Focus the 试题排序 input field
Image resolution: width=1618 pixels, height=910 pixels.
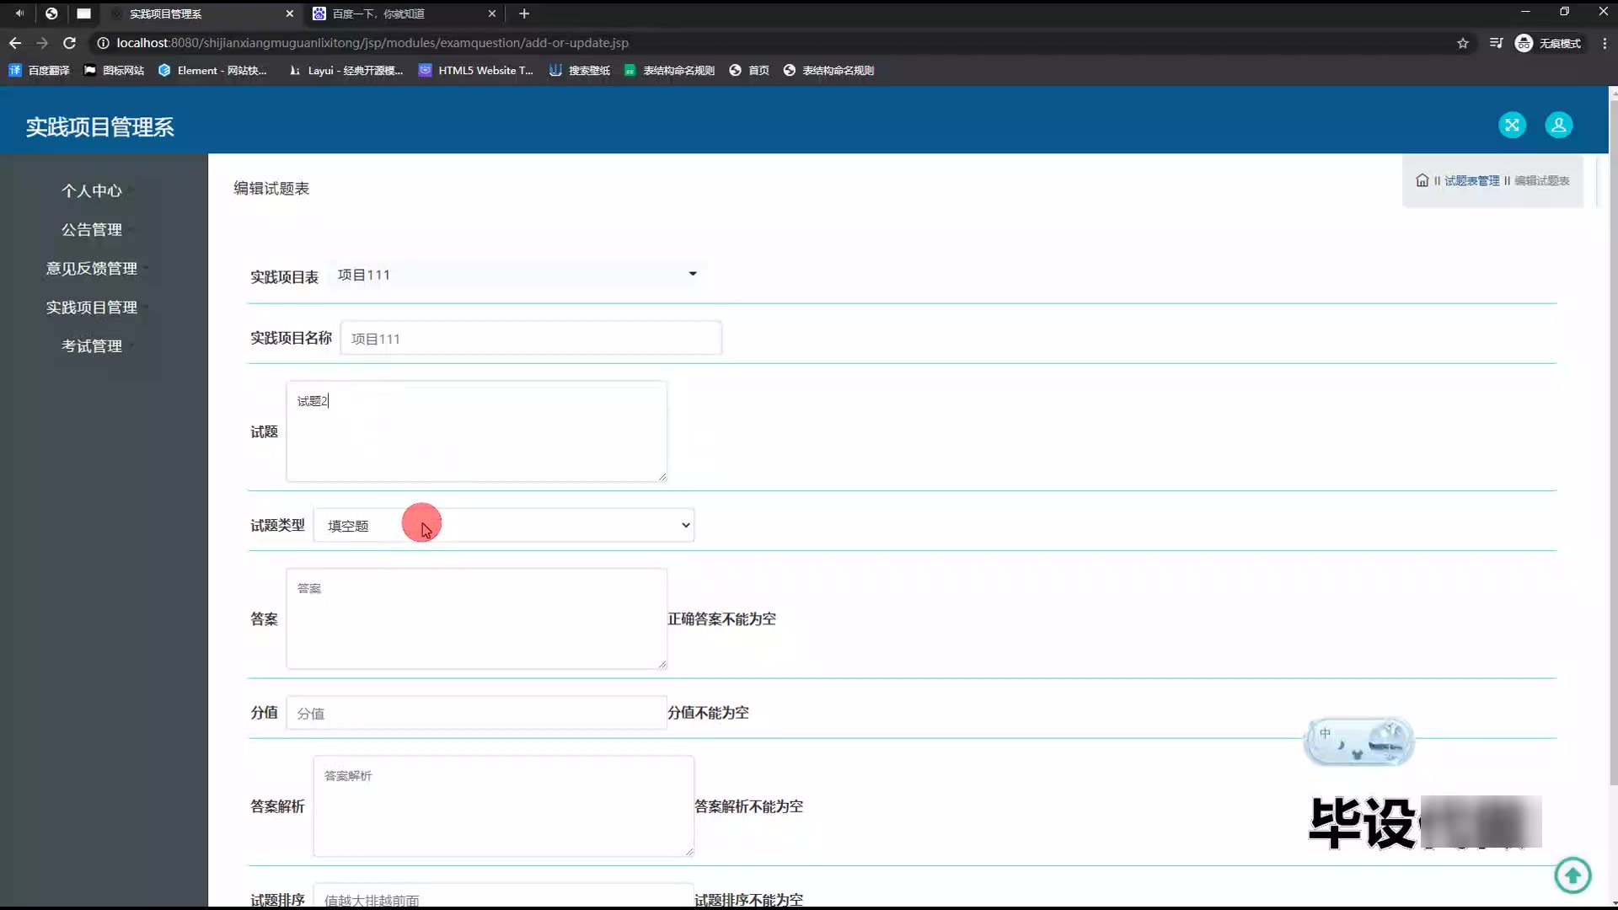click(504, 897)
